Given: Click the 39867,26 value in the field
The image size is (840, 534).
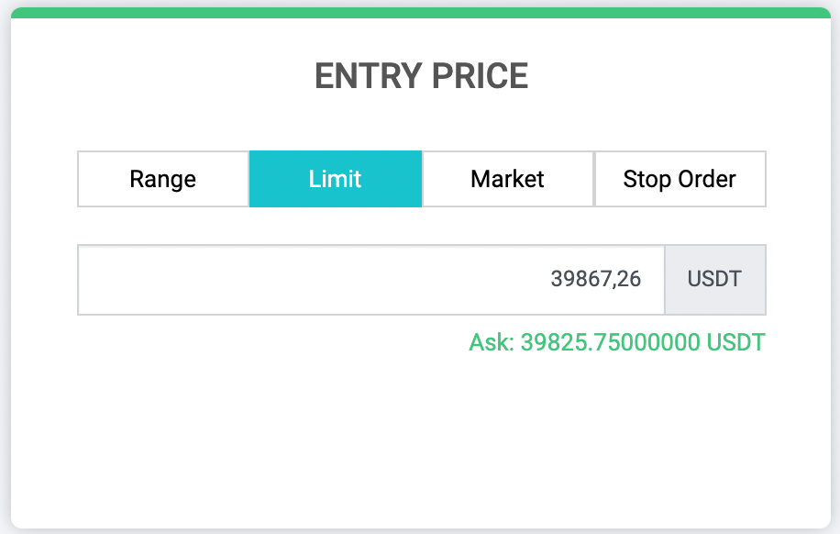Looking at the screenshot, I should tap(596, 279).
